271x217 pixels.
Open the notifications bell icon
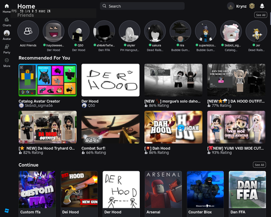(262, 6)
